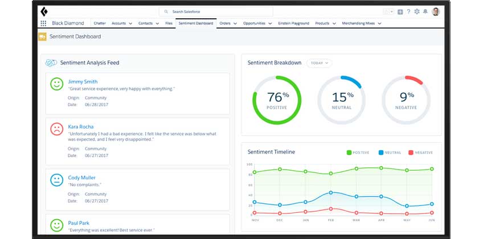Click the yellow Sentiment Dashboard page icon
This screenshot has width=483, height=239.
(x=42, y=36)
